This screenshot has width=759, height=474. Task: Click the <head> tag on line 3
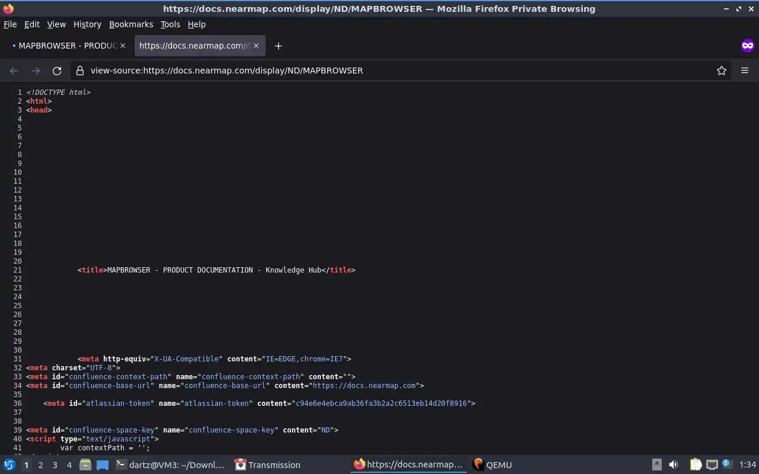(x=39, y=110)
